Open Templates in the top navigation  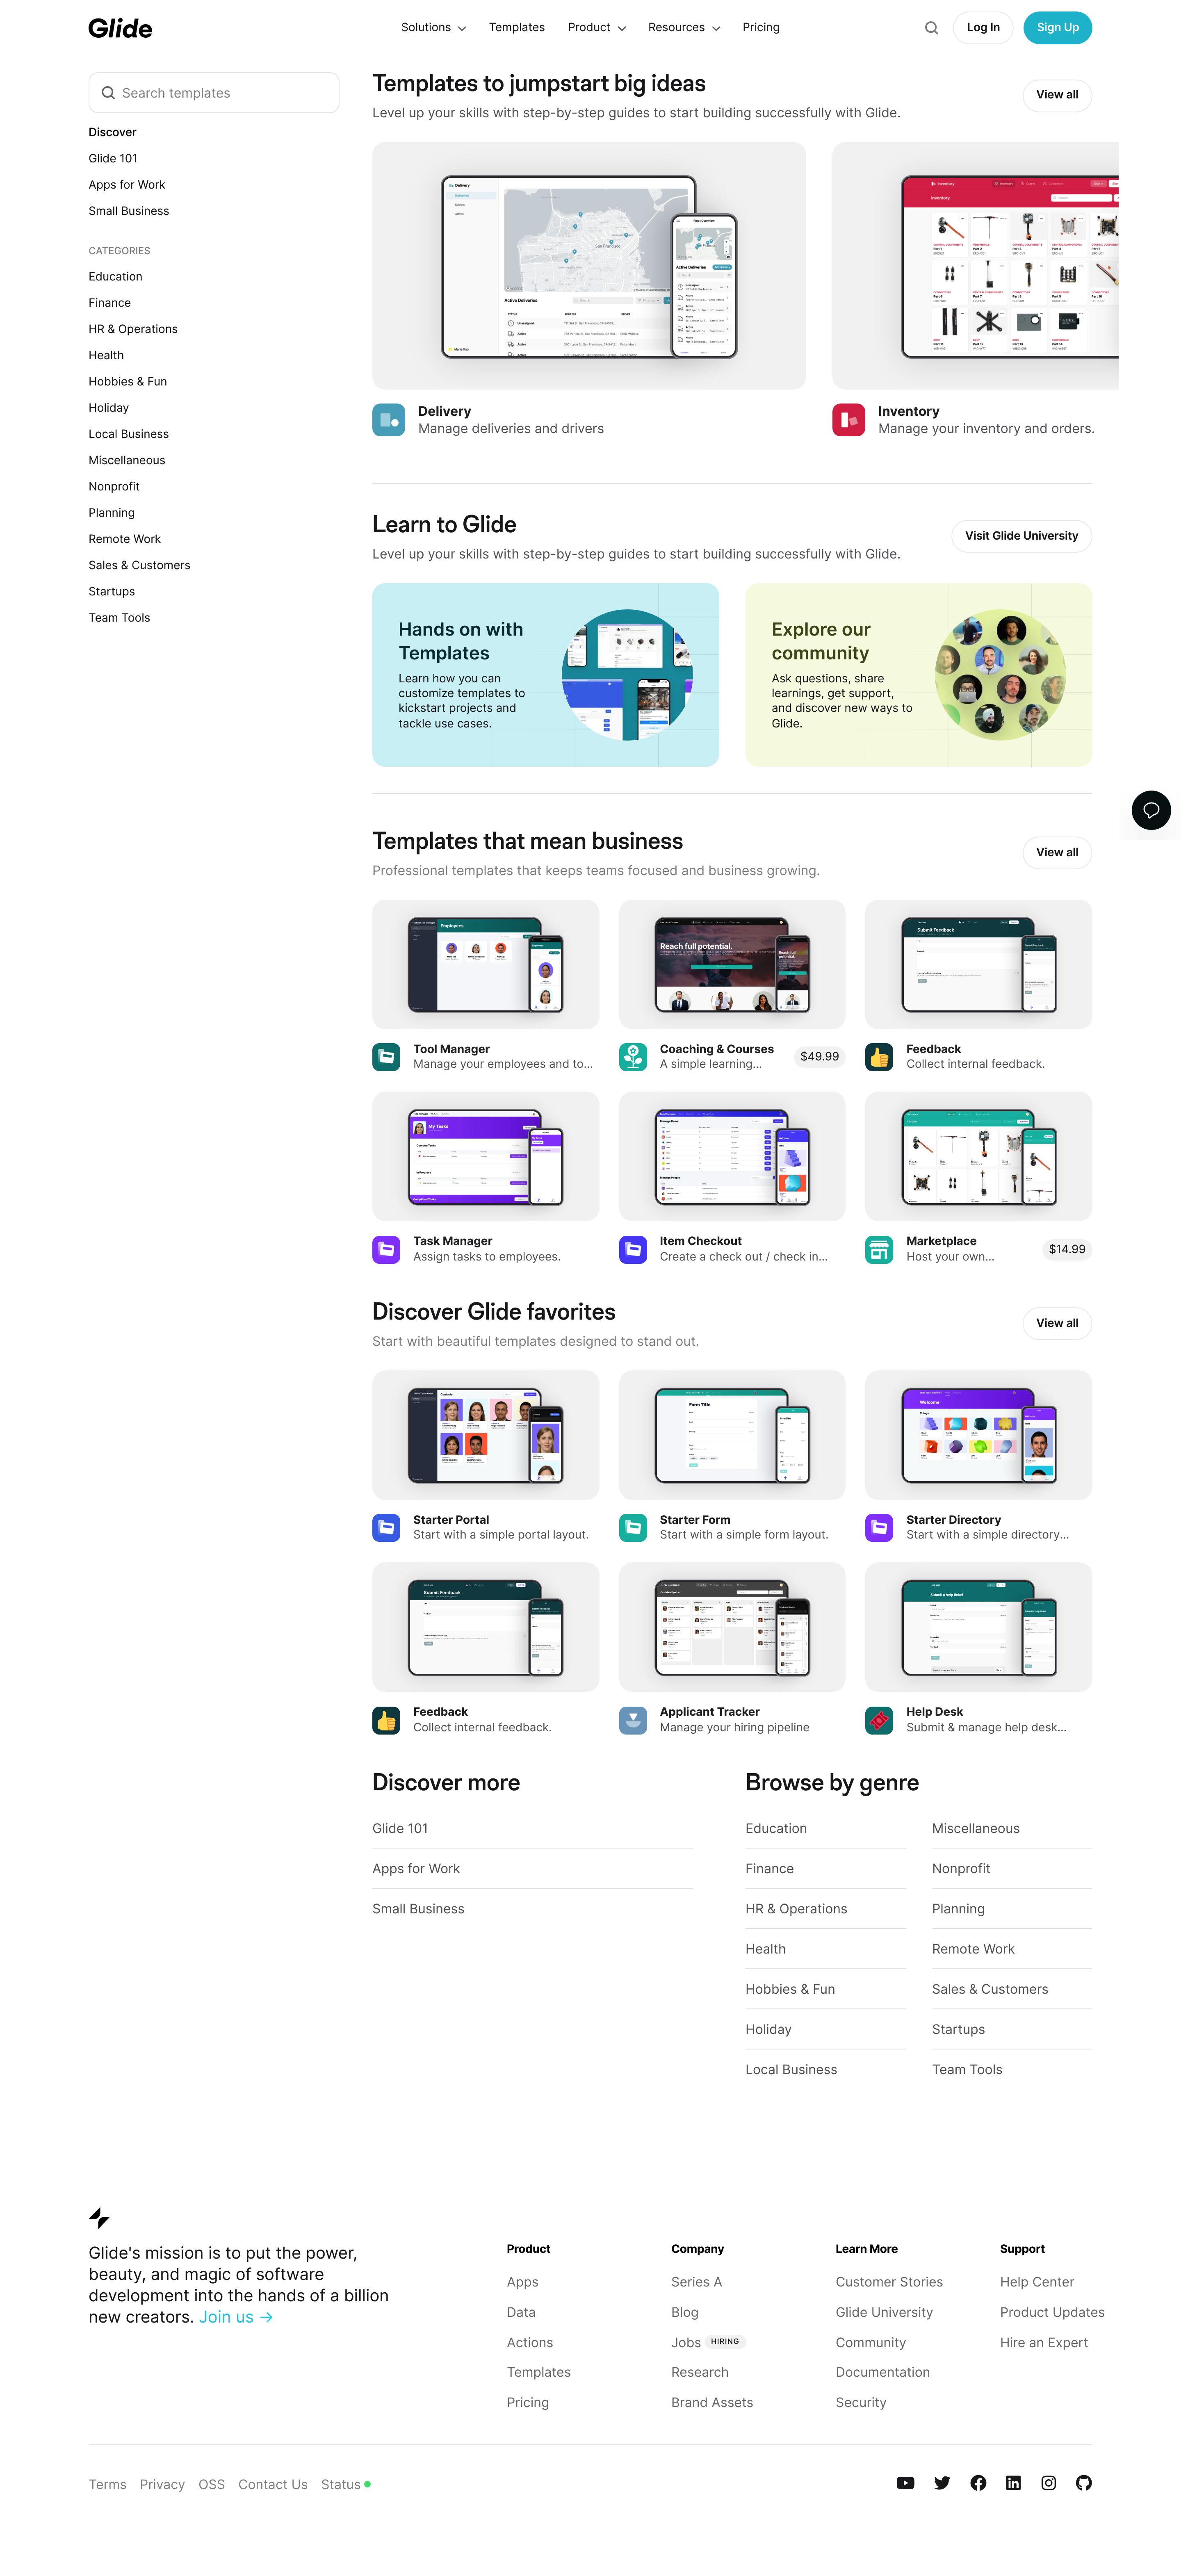coord(517,28)
